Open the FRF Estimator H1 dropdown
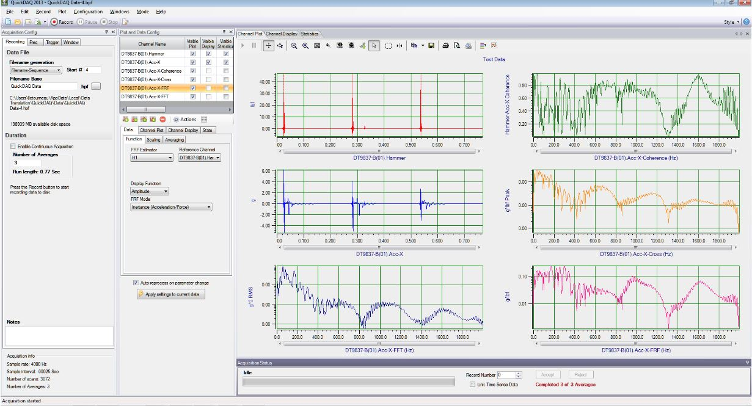 (152, 158)
